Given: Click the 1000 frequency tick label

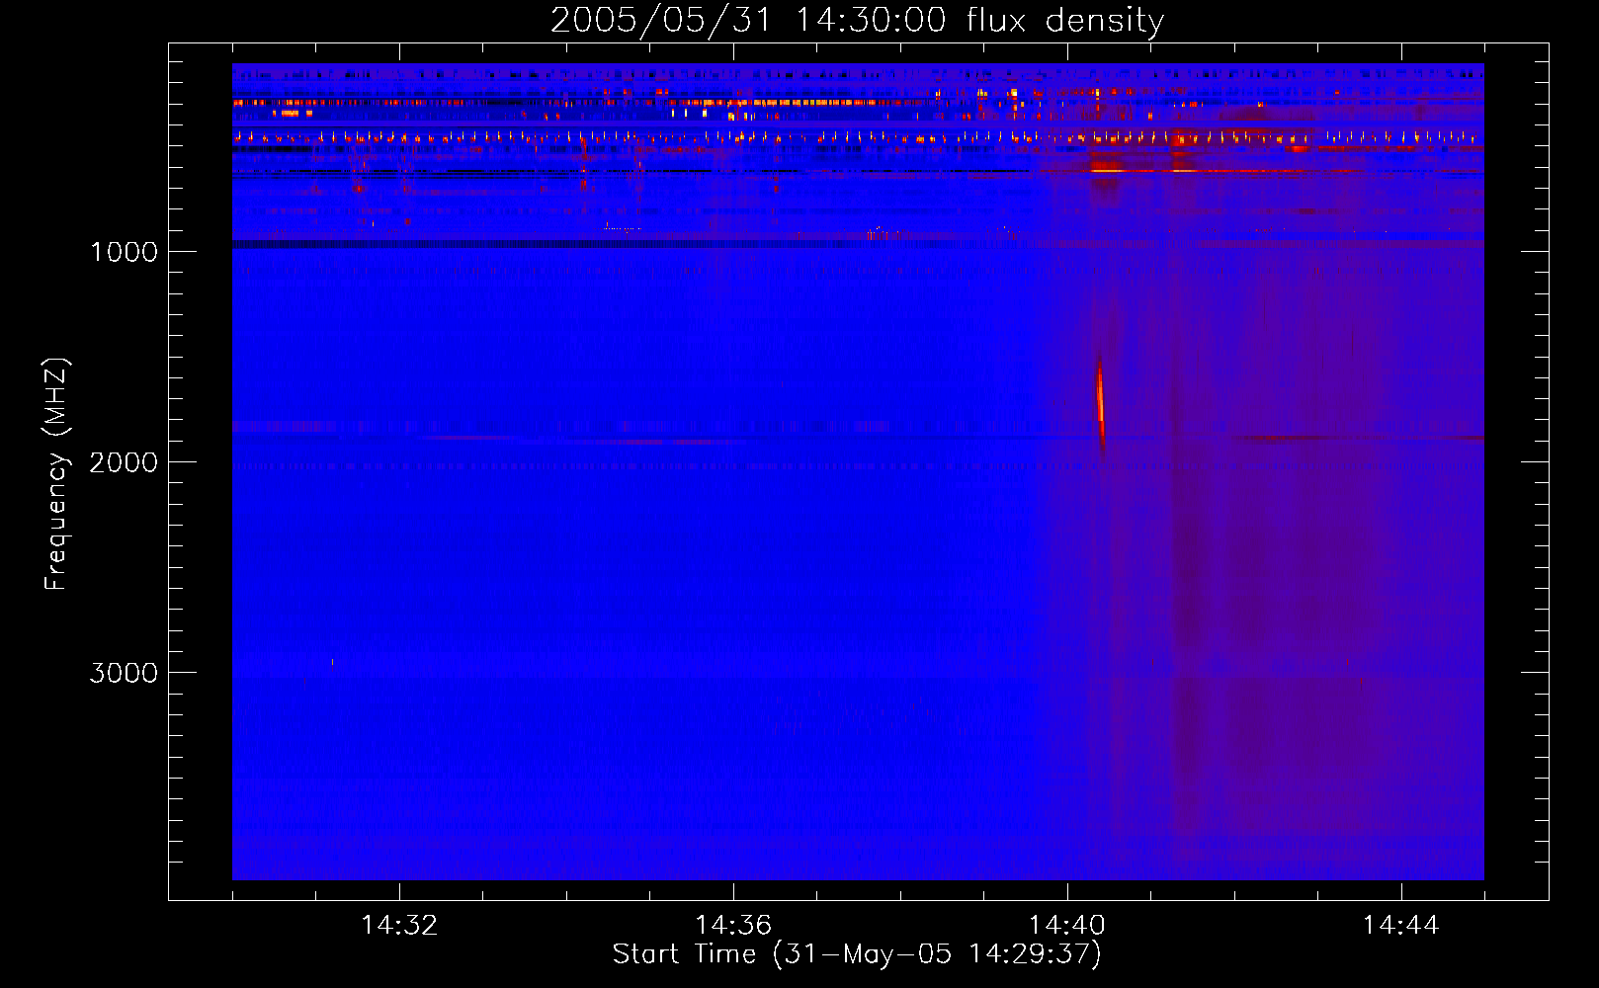Looking at the screenshot, I should pyautogui.click(x=124, y=252).
